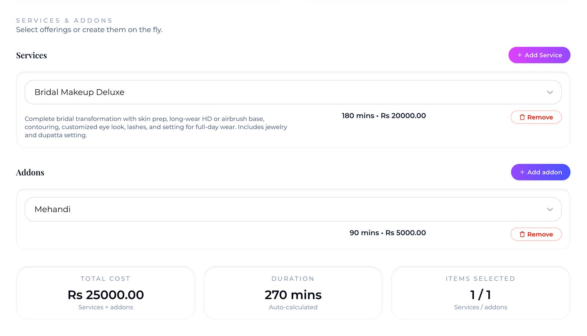The image size is (587, 336).
Task: Click trash icon to remove Mehandi addon
Action: 522,235
